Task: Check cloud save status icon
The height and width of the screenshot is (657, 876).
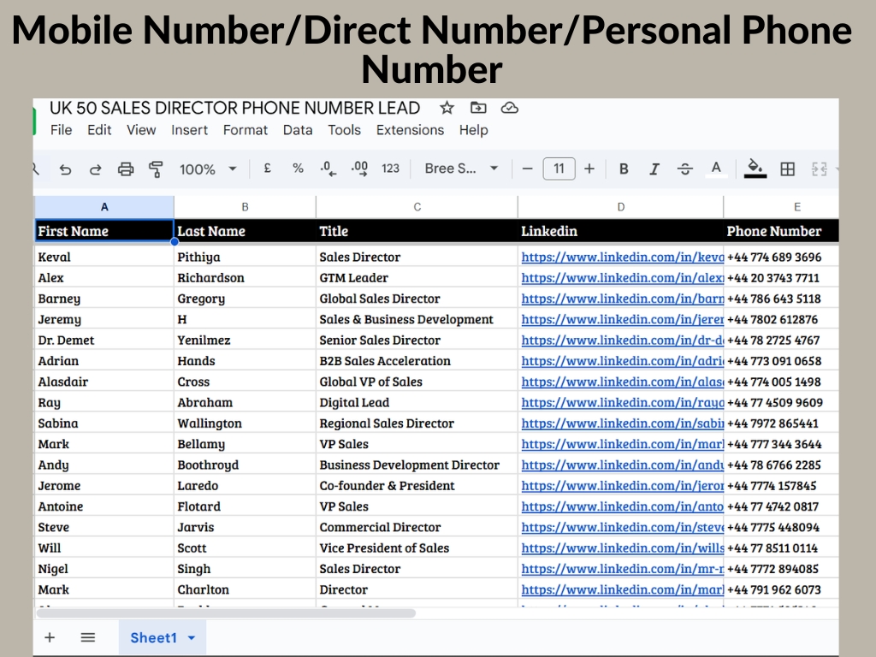Action: click(x=510, y=108)
